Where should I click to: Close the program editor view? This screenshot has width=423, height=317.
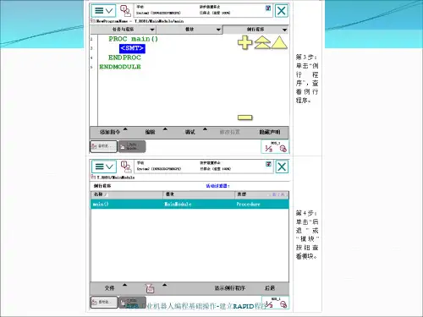point(281,11)
